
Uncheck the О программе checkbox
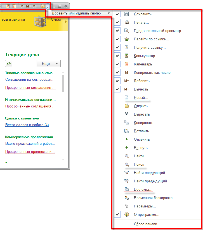pos(117,215)
